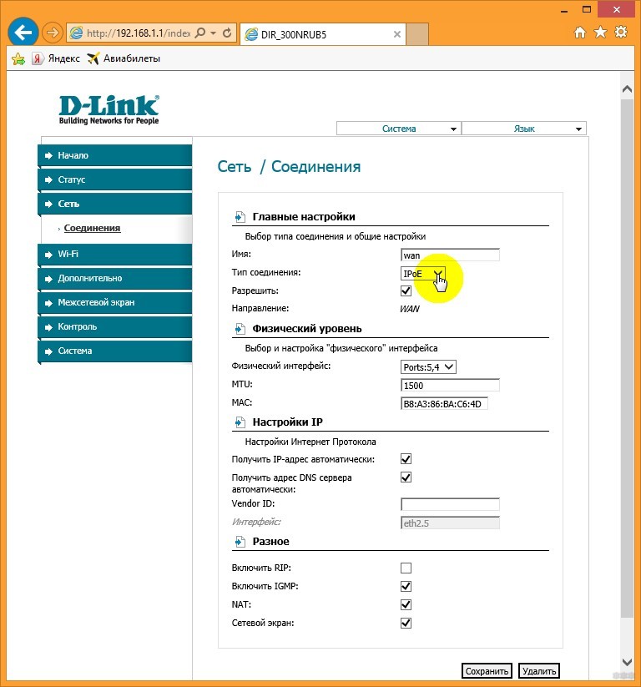Open the Контроль menu item
Image resolution: width=641 pixels, height=687 pixels.
point(115,327)
